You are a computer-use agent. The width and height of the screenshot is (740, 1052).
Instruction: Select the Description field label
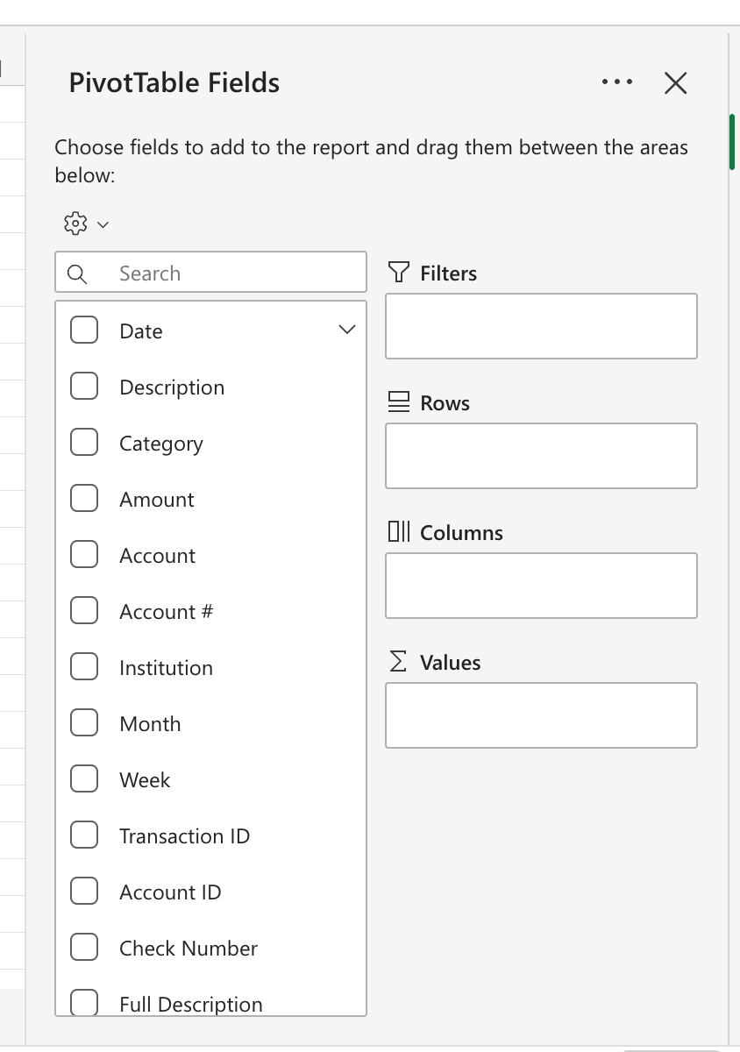[172, 387]
